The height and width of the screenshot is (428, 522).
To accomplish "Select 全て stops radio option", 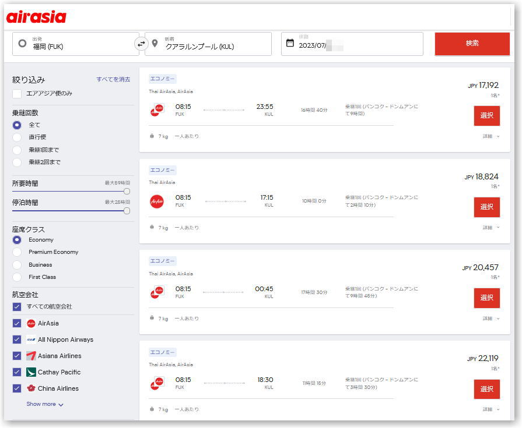I will point(17,125).
